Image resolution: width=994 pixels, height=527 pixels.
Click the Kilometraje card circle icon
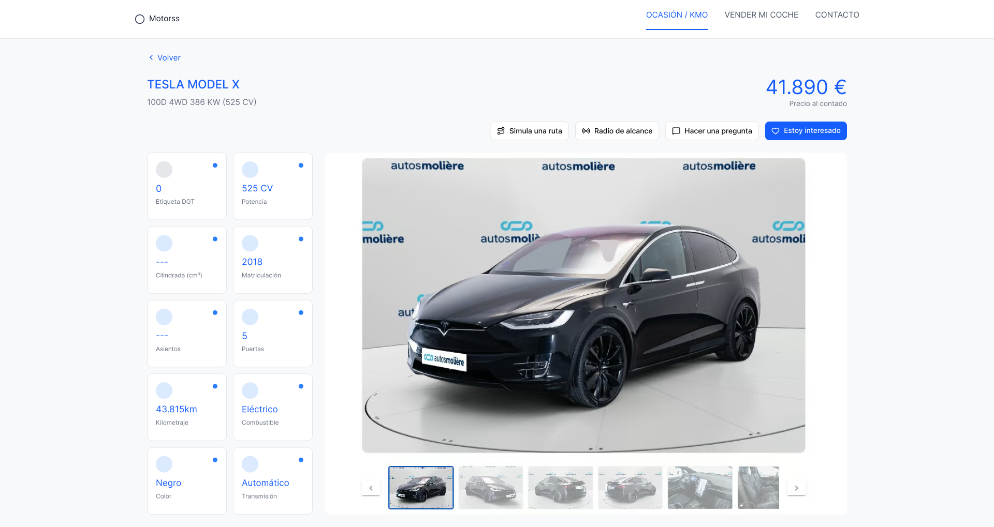164,390
